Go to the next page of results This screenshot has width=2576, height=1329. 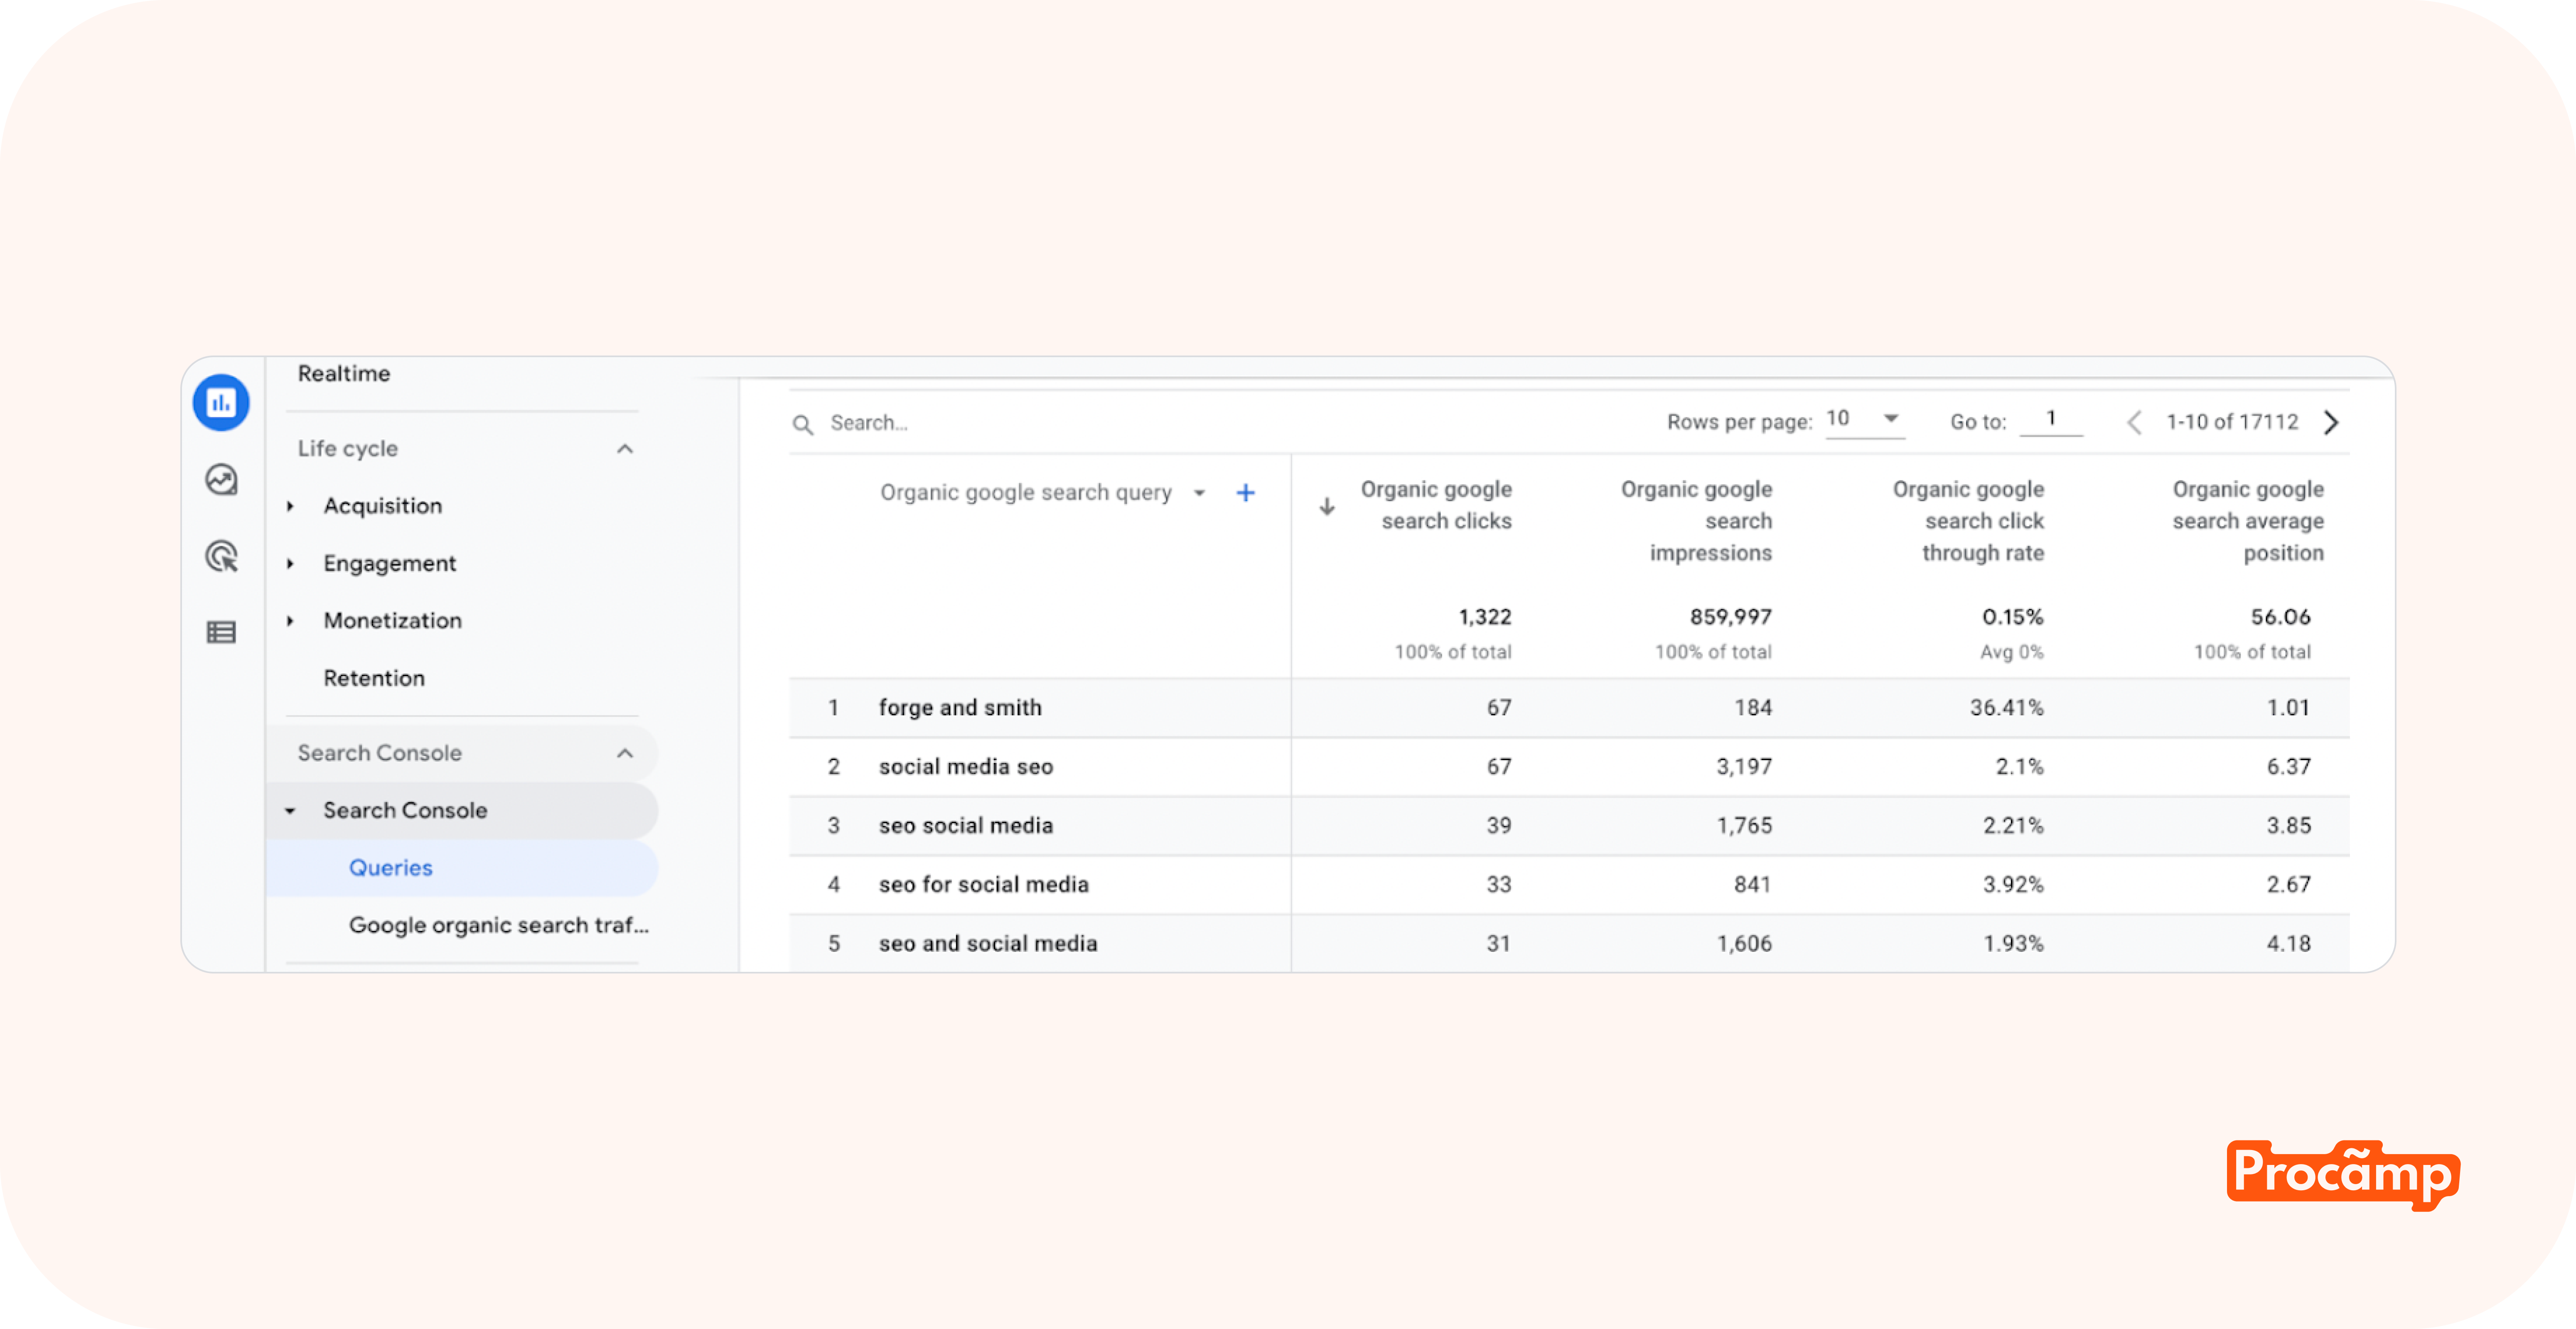[2331, 423]
